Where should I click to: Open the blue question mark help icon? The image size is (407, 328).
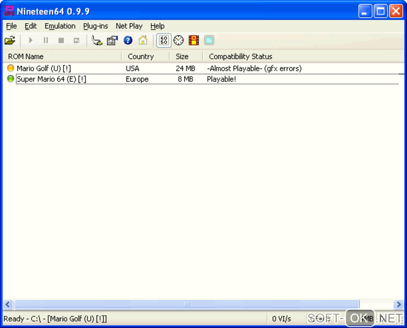tap(128, 40)
